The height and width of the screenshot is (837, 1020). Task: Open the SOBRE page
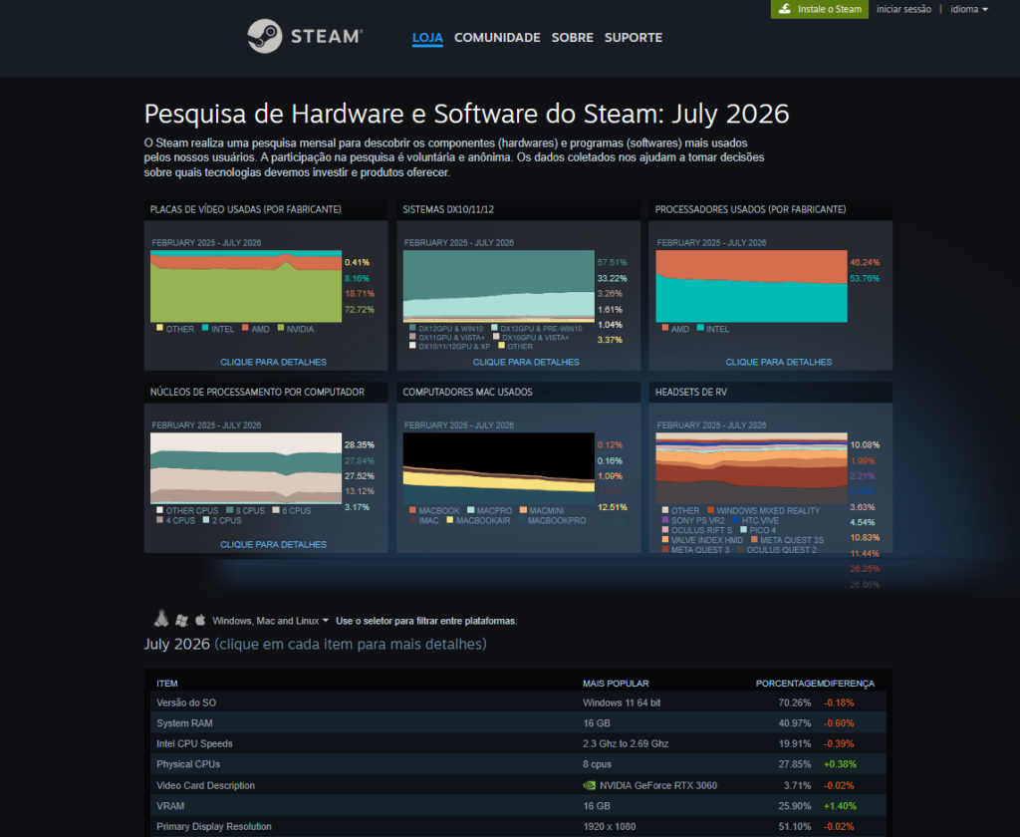coord(573,38)
